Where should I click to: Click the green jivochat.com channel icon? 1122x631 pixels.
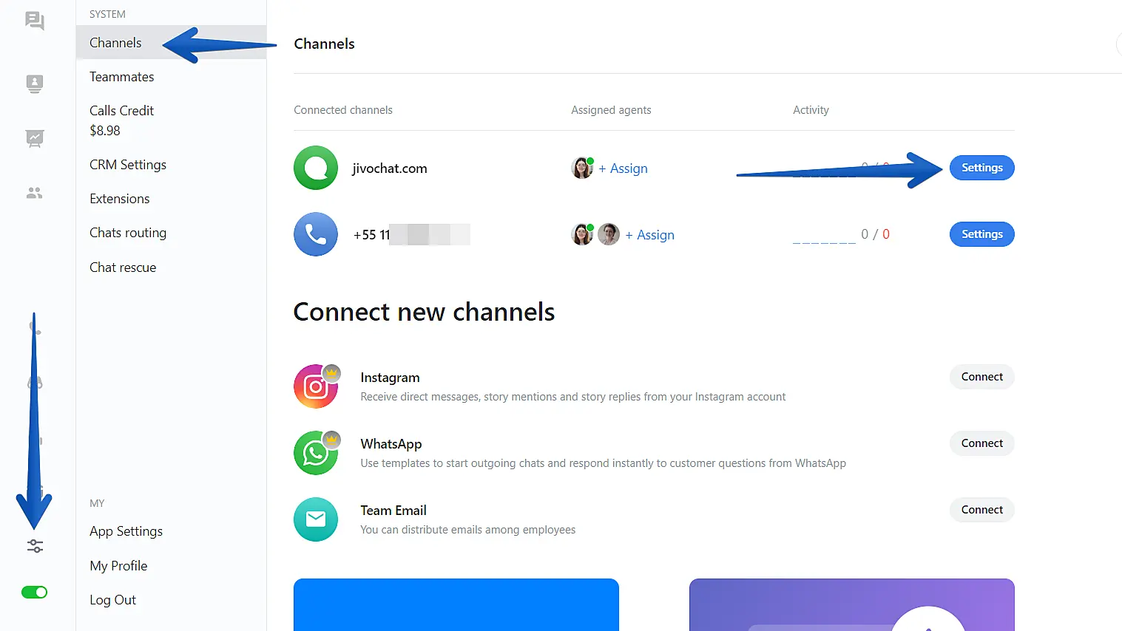coord(316,168)
